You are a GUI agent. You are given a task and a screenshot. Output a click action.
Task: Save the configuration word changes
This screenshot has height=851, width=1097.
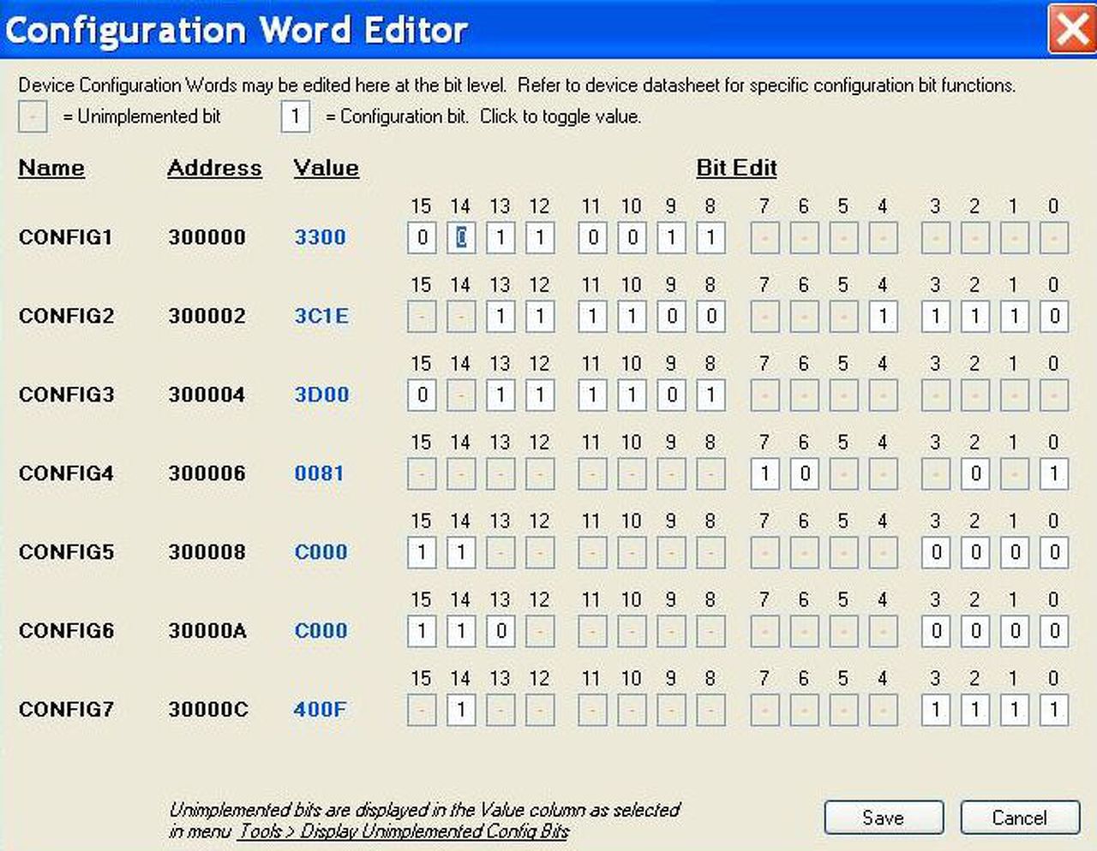(x=884, y=818)
